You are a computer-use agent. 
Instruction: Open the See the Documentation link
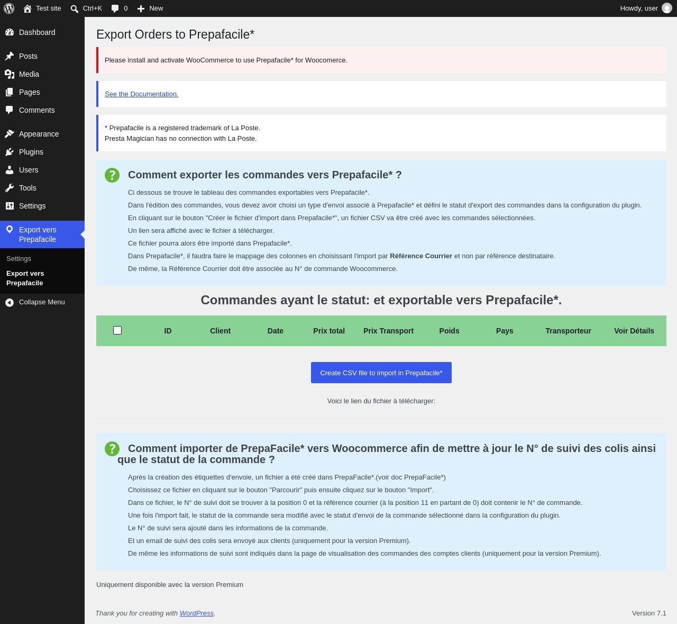point(141,94)
